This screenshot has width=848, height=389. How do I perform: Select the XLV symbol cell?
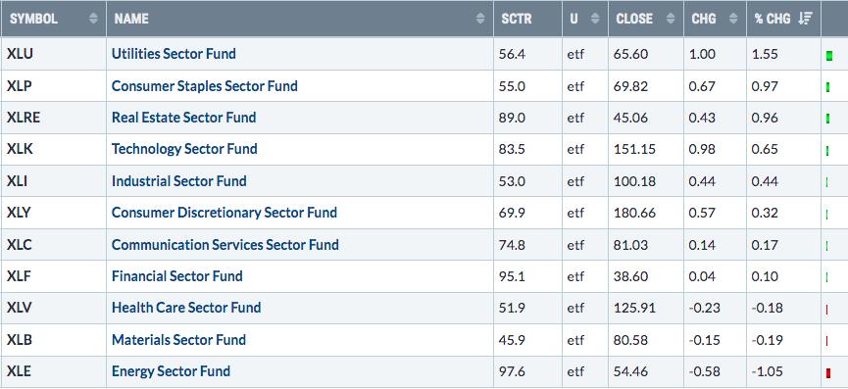54,308
